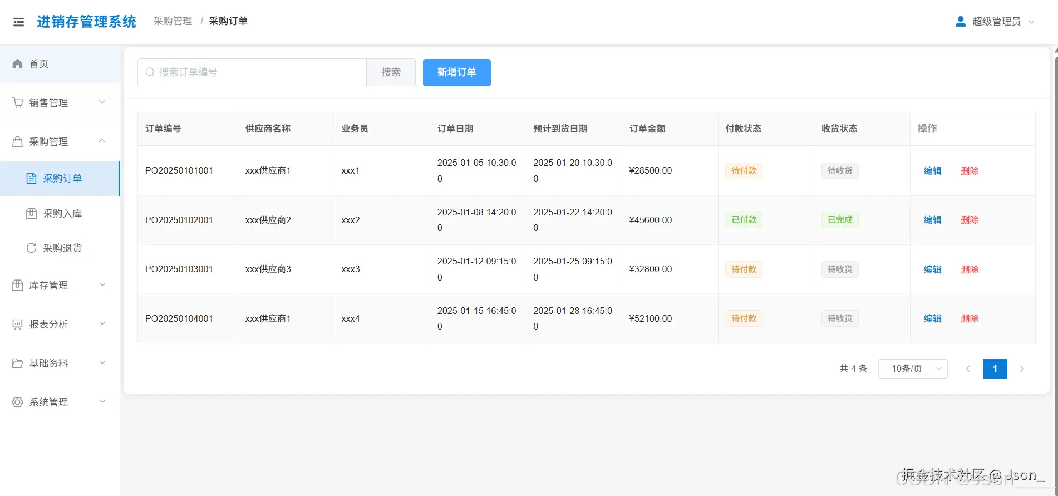1058x496 pixels.
Task: Expand the 报表分析 menu chevron
Action: click(102, 323)
